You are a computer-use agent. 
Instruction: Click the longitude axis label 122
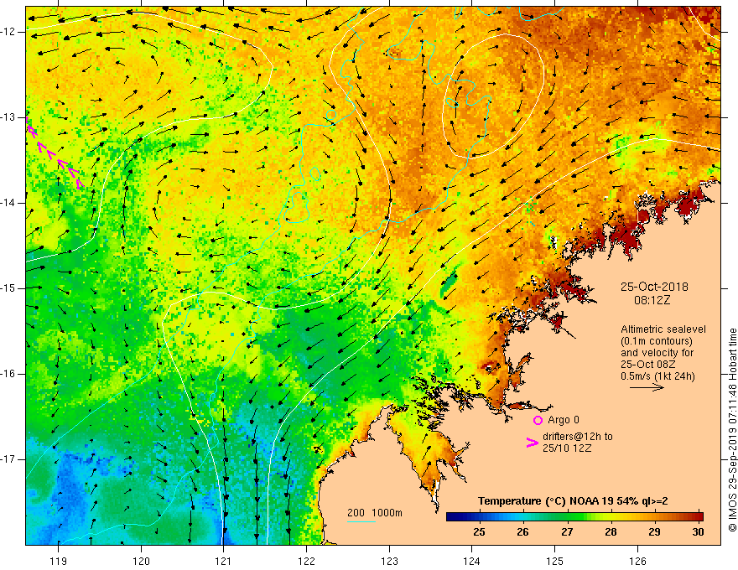(x=306, y=561)
